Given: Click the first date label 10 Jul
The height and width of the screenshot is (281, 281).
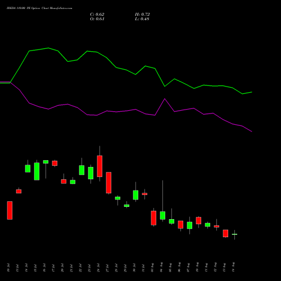Looking at the screenshot, I should [x=8, y=268].
